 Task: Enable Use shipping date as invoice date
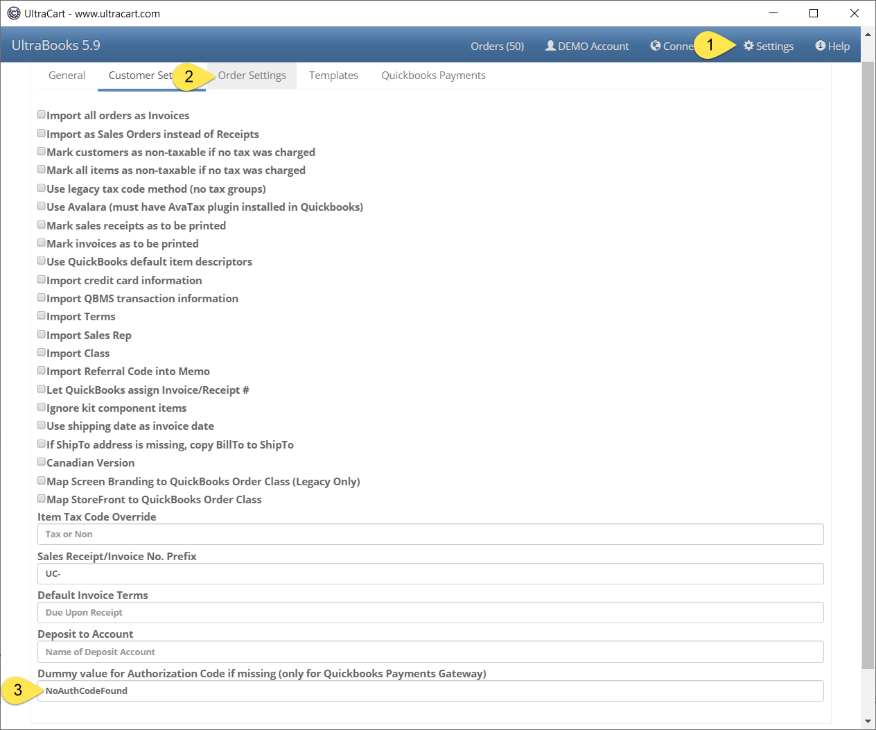42,425
